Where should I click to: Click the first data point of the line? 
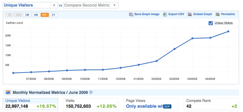point(13,73)
